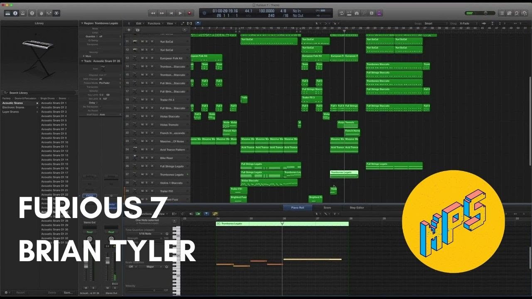Open the Mixer faders button

[49, 13]
